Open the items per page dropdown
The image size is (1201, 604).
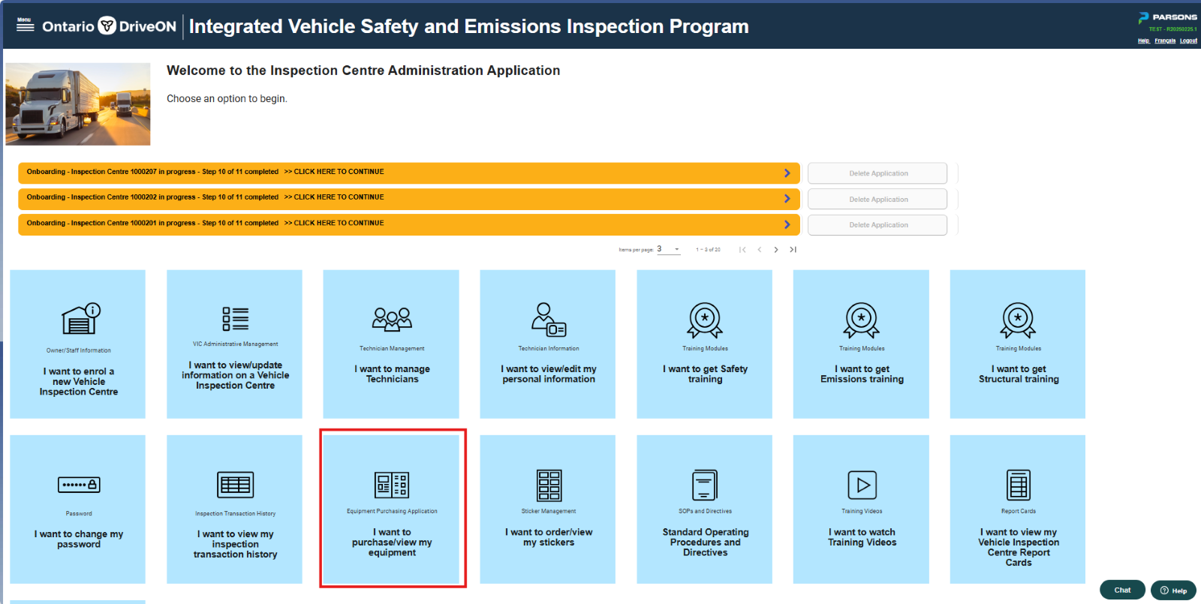(x=668, y=249)
